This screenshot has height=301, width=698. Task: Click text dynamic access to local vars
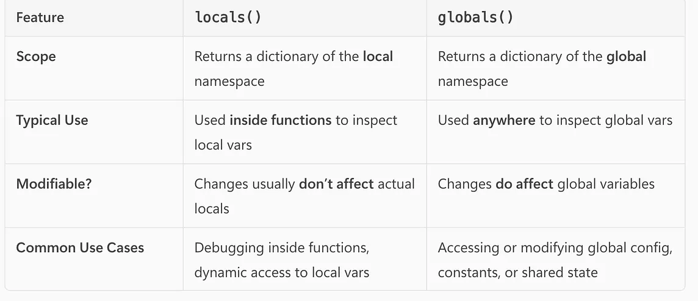point(282,272)
